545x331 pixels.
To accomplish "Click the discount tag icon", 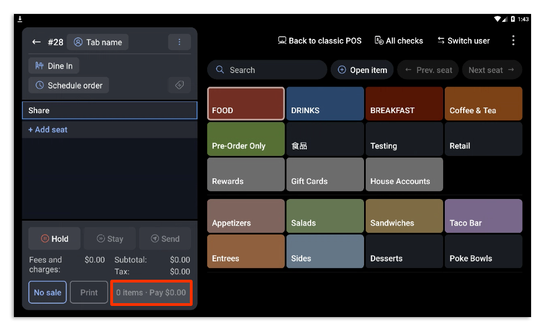I will pyautogui.click(x=179, y=85).
